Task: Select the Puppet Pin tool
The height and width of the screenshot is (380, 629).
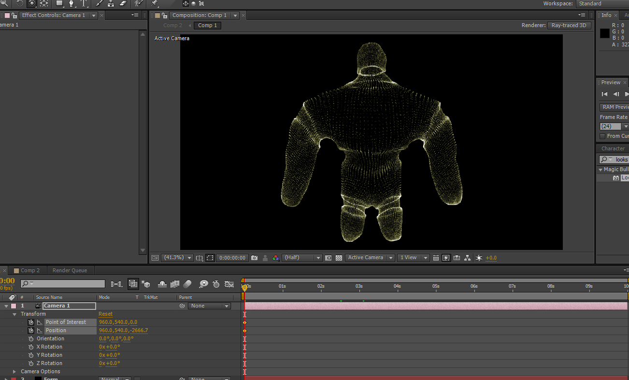Action: 155,3
